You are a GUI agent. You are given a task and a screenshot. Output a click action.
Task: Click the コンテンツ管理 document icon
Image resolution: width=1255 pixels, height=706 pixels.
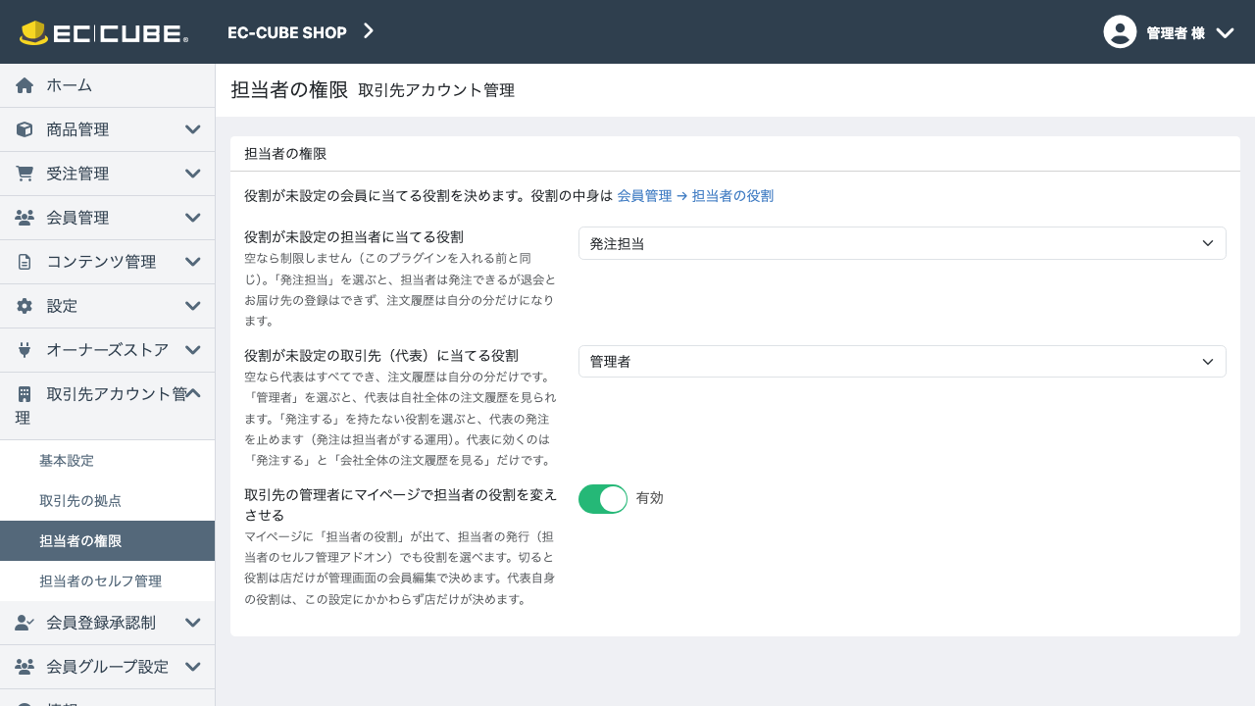(x=25, y=262)
